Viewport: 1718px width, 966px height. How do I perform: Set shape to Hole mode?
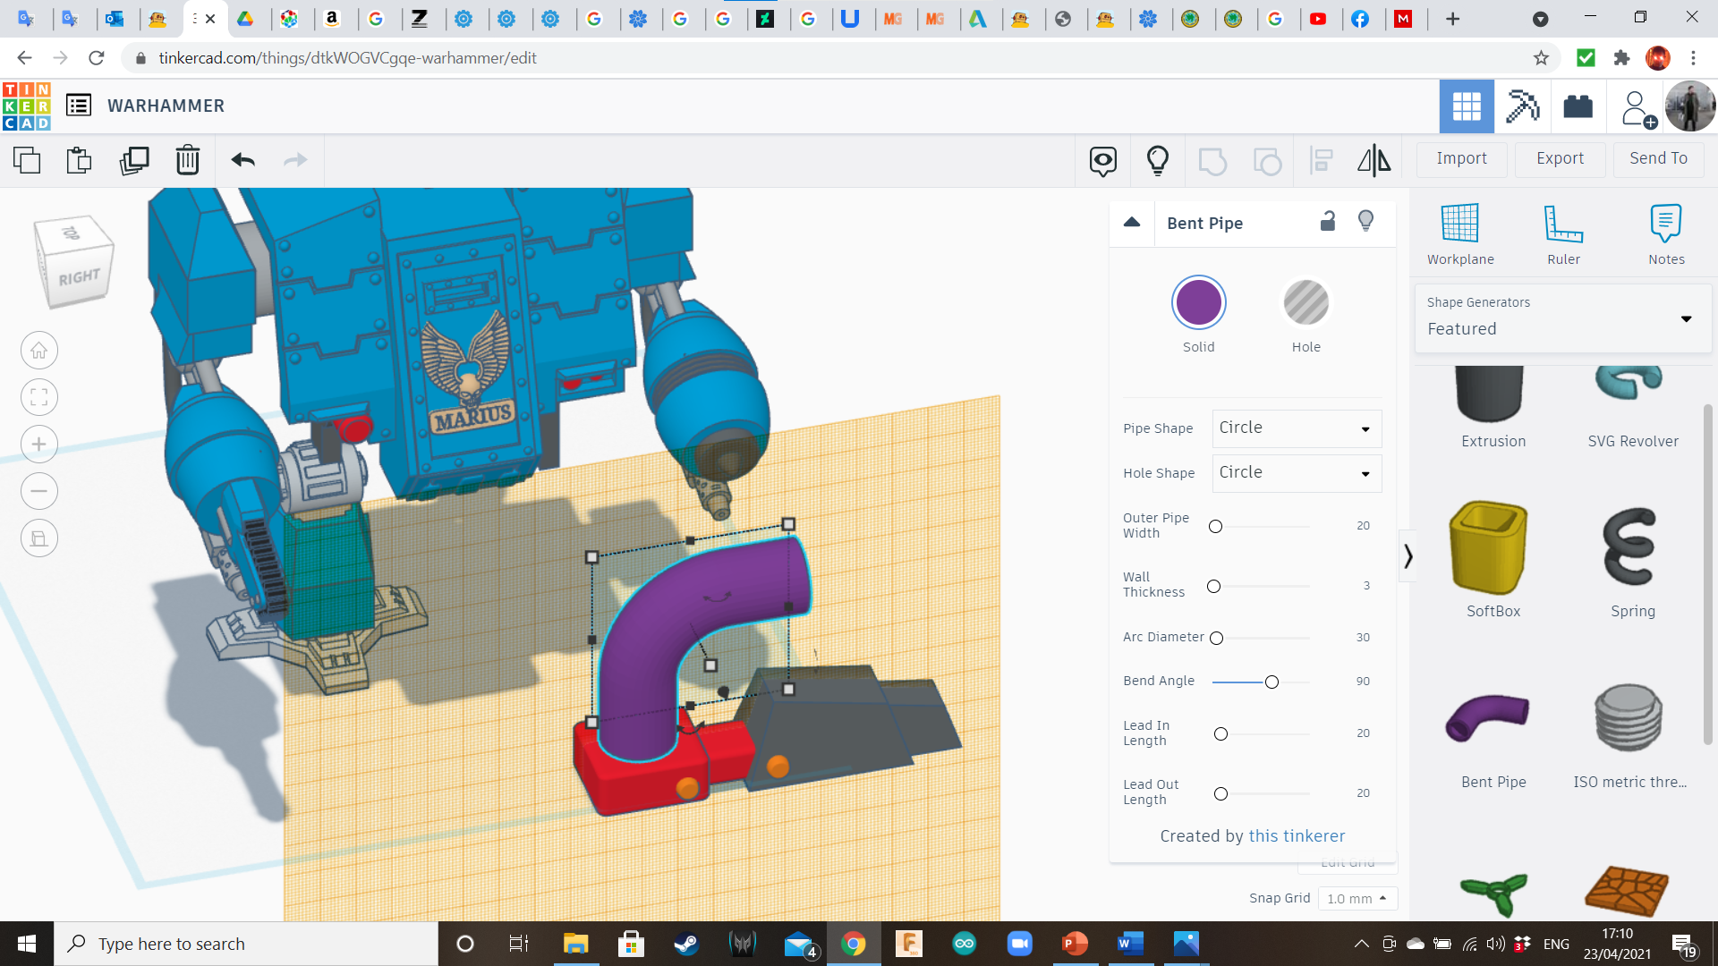pos(1306,304)
